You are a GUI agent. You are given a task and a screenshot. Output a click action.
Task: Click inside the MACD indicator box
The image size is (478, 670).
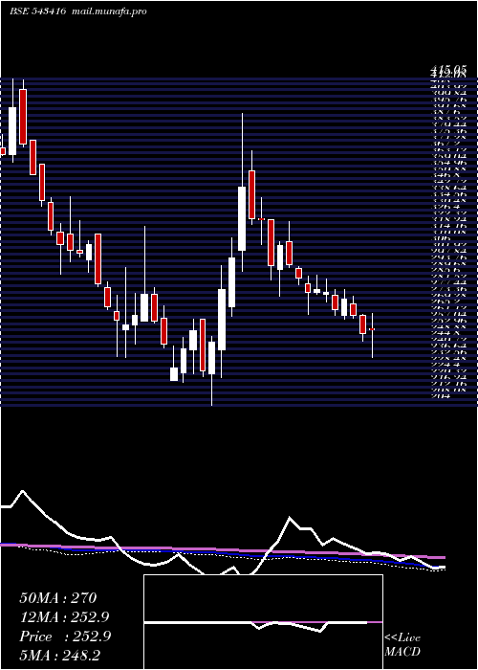pyautogui.click(x=263, y=622)
